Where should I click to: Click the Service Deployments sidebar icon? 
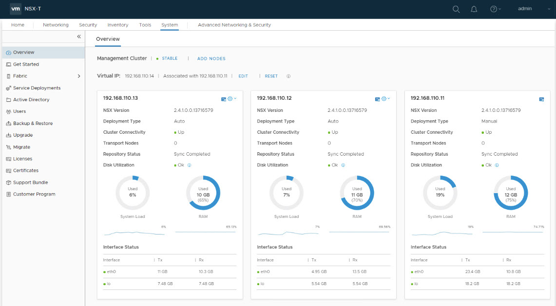point(8,88)
